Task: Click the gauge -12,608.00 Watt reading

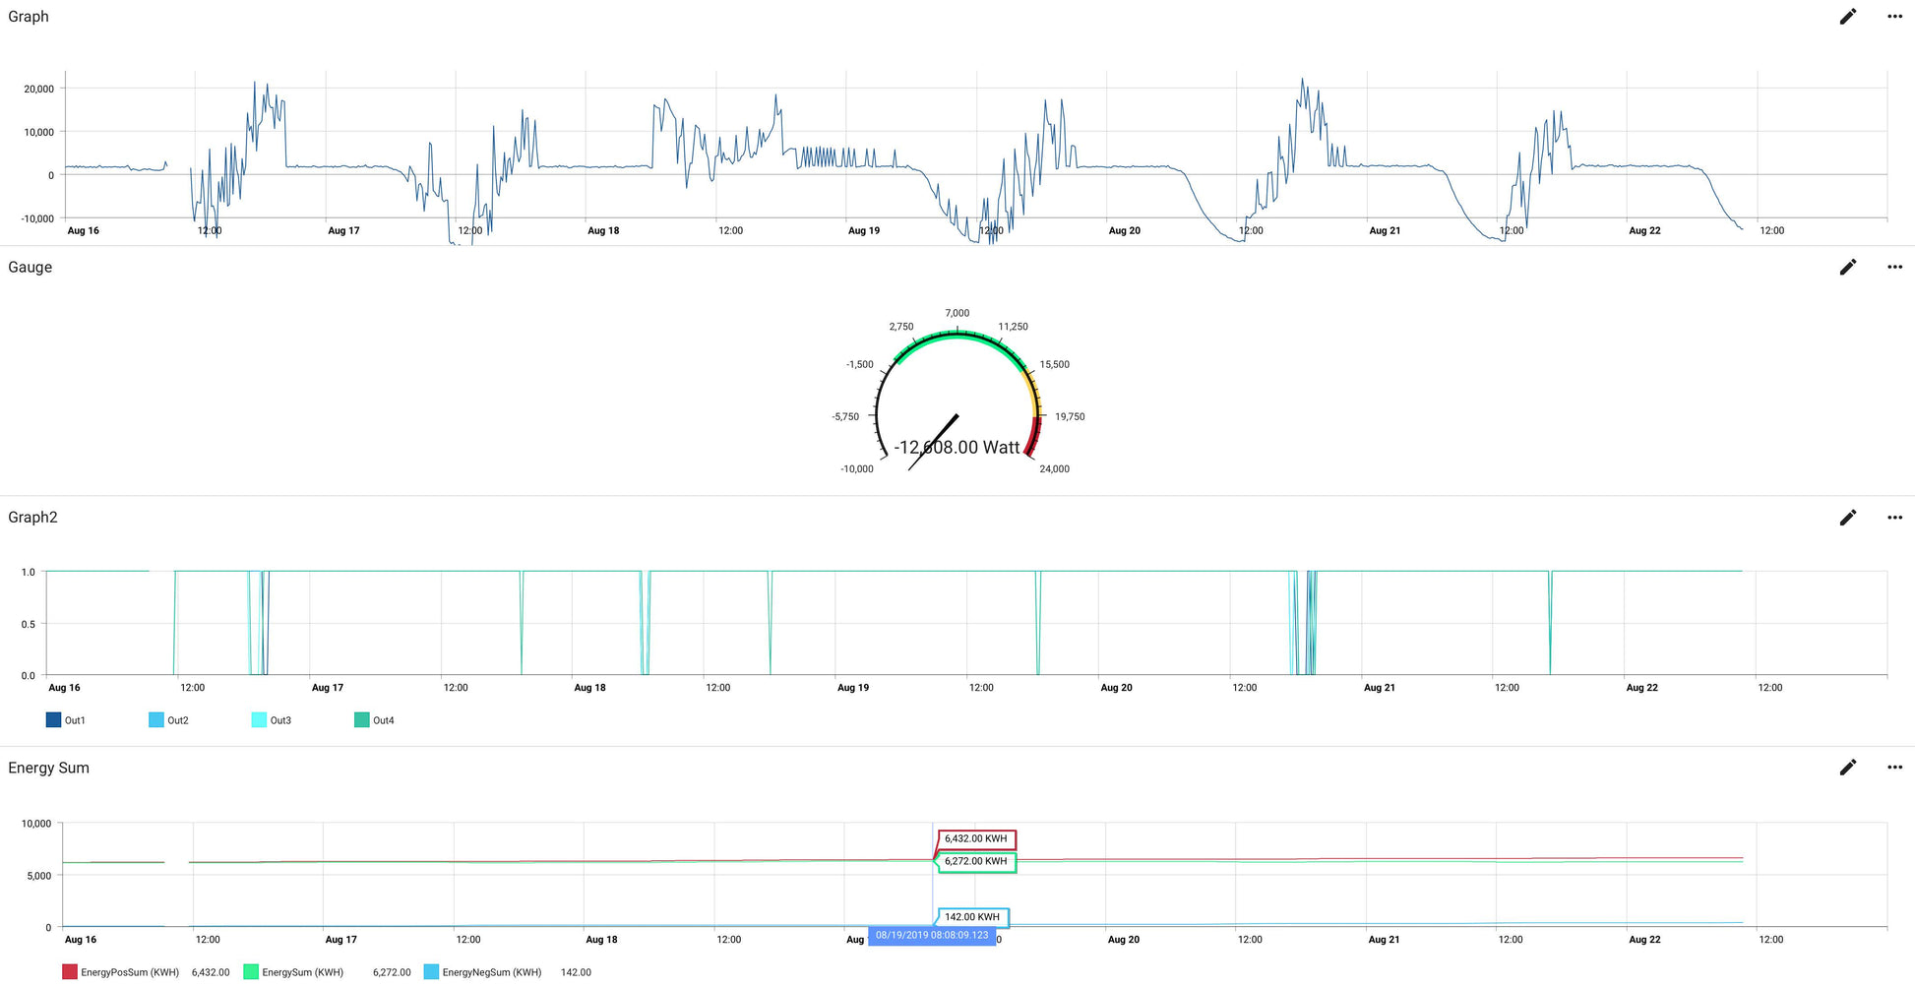Action: pos(957,448)
